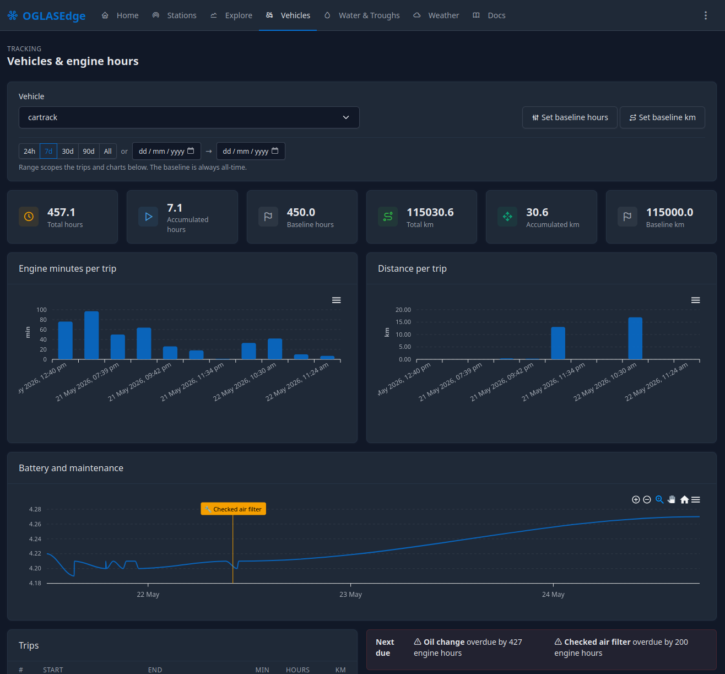Click the 115000.0 Baseline km value
Screen dimensions: 725x674
pyautogui.click(x=670, y=212)
